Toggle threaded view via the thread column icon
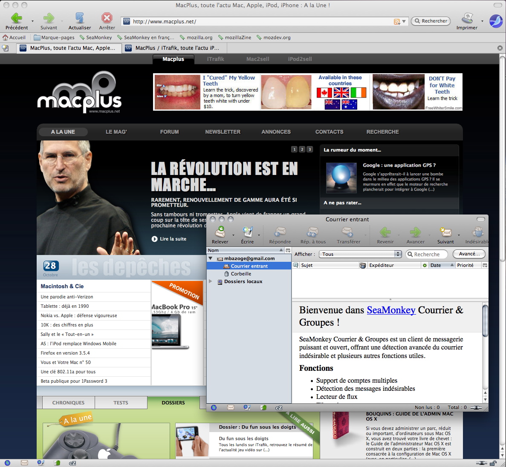 pyautogui.click(x=295, y=265)
